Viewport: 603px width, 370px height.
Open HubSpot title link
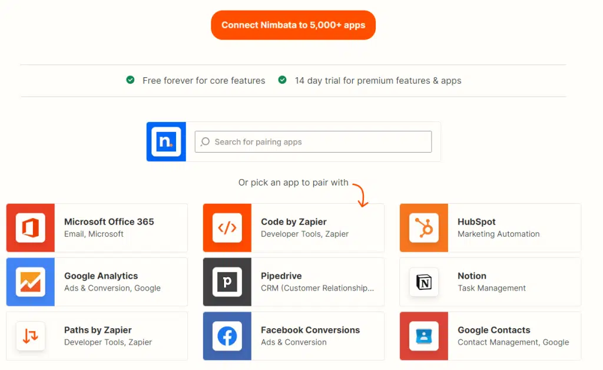coord(476,222)
